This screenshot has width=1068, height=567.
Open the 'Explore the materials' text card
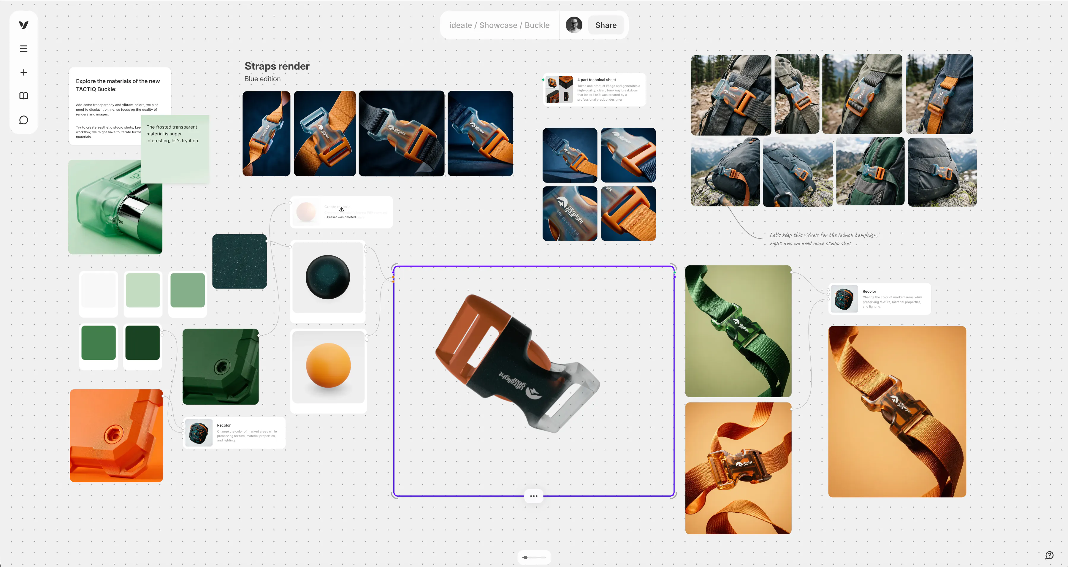tap(120, 106)
